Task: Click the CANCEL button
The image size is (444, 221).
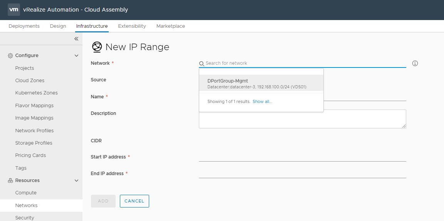Action: [135, 201]
